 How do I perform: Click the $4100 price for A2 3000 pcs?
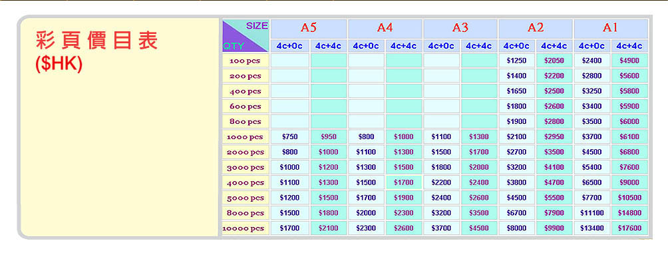[554, 167]
